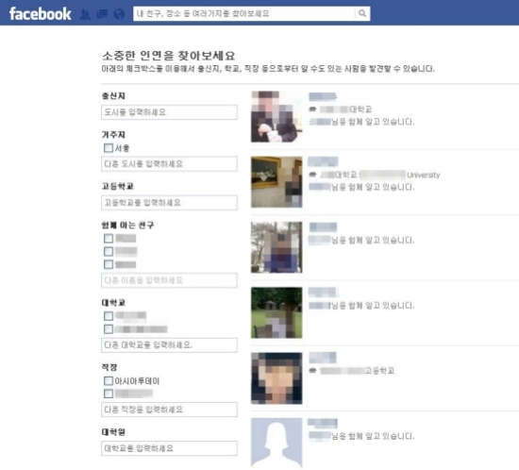
Task: Open the messages icon
Action: tap(102, 14)
